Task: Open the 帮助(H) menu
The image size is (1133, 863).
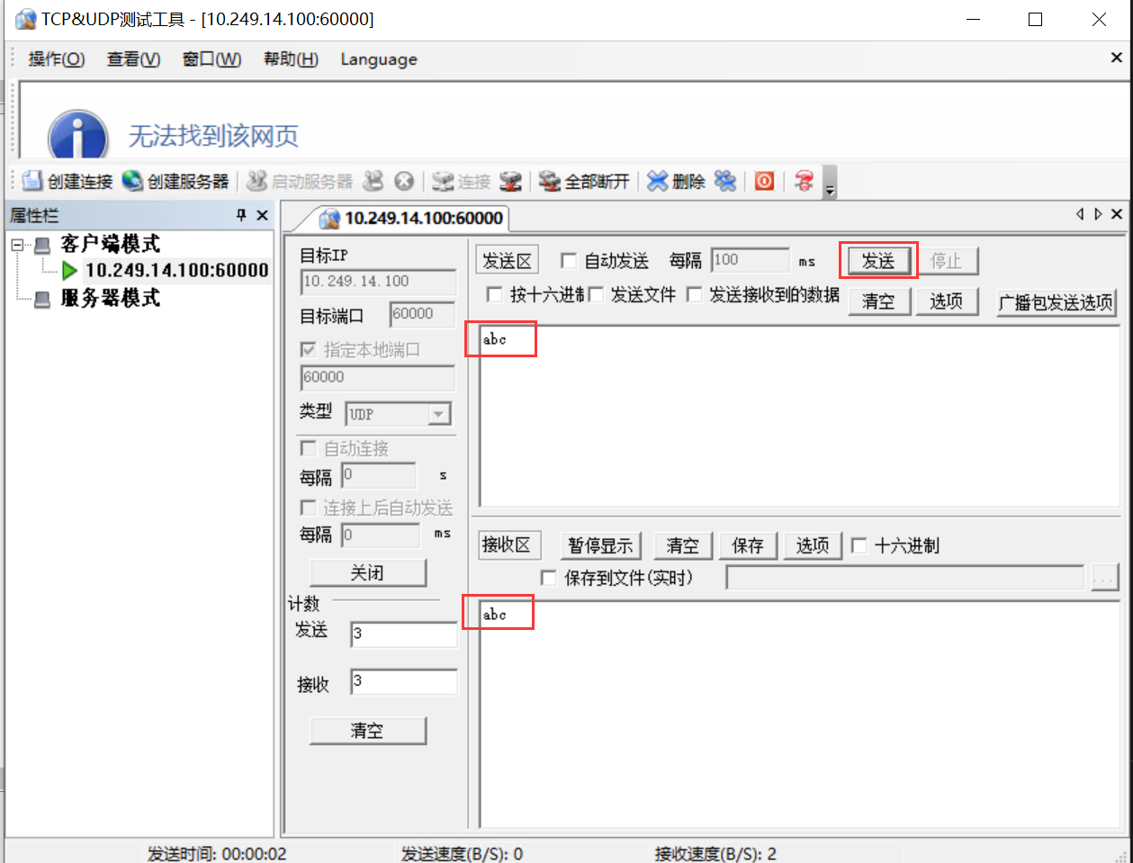Action: click(x=291, y=59)
